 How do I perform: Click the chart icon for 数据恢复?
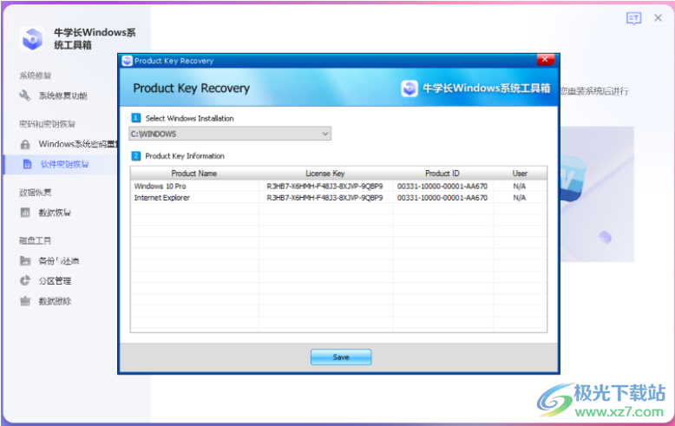point(25,213)
